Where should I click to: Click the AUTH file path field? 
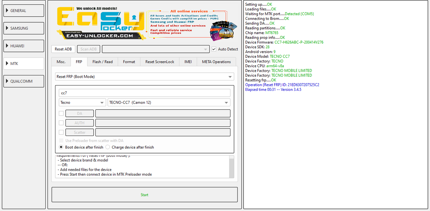[x=163, y=123]
